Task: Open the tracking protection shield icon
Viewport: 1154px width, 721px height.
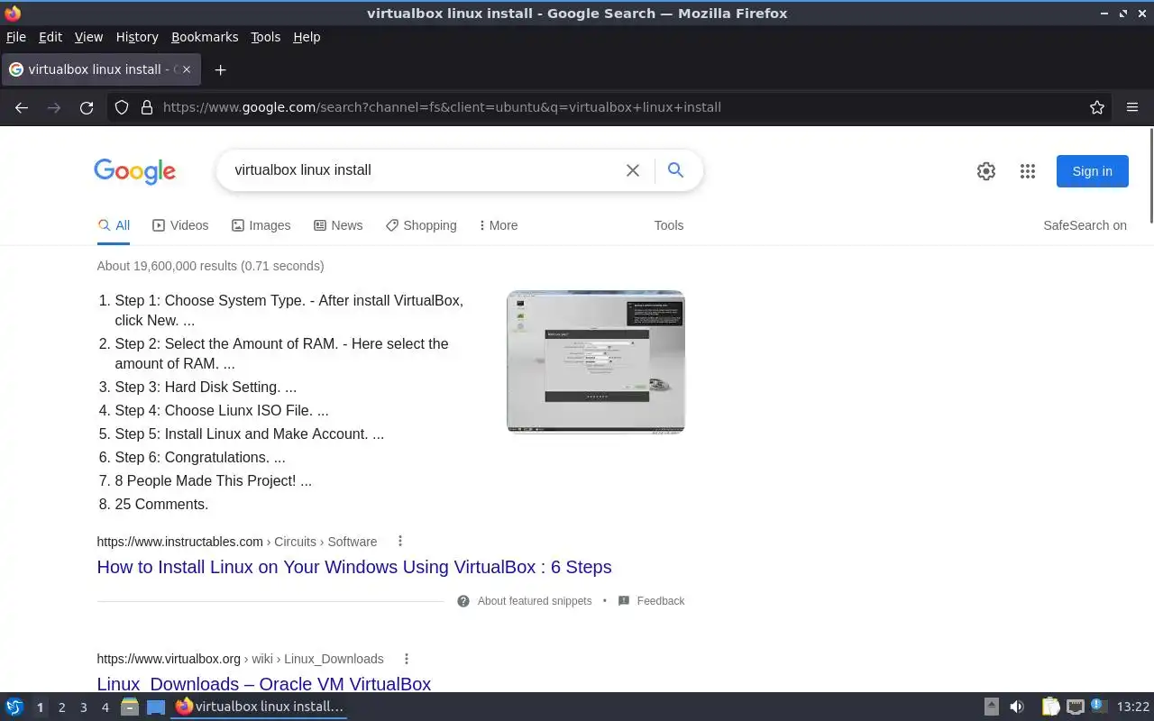Action: pyautogui.click(x=122, y=107)
